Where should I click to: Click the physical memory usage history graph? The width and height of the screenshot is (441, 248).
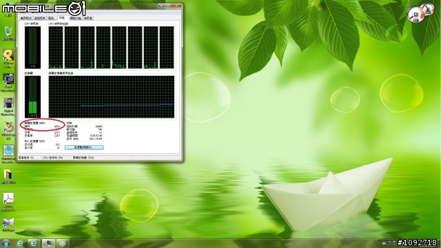[112, 96]
